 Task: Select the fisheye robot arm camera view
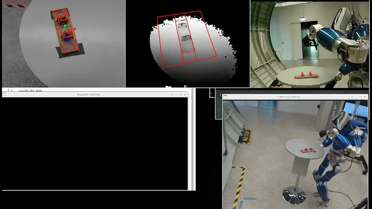[310, 44]
